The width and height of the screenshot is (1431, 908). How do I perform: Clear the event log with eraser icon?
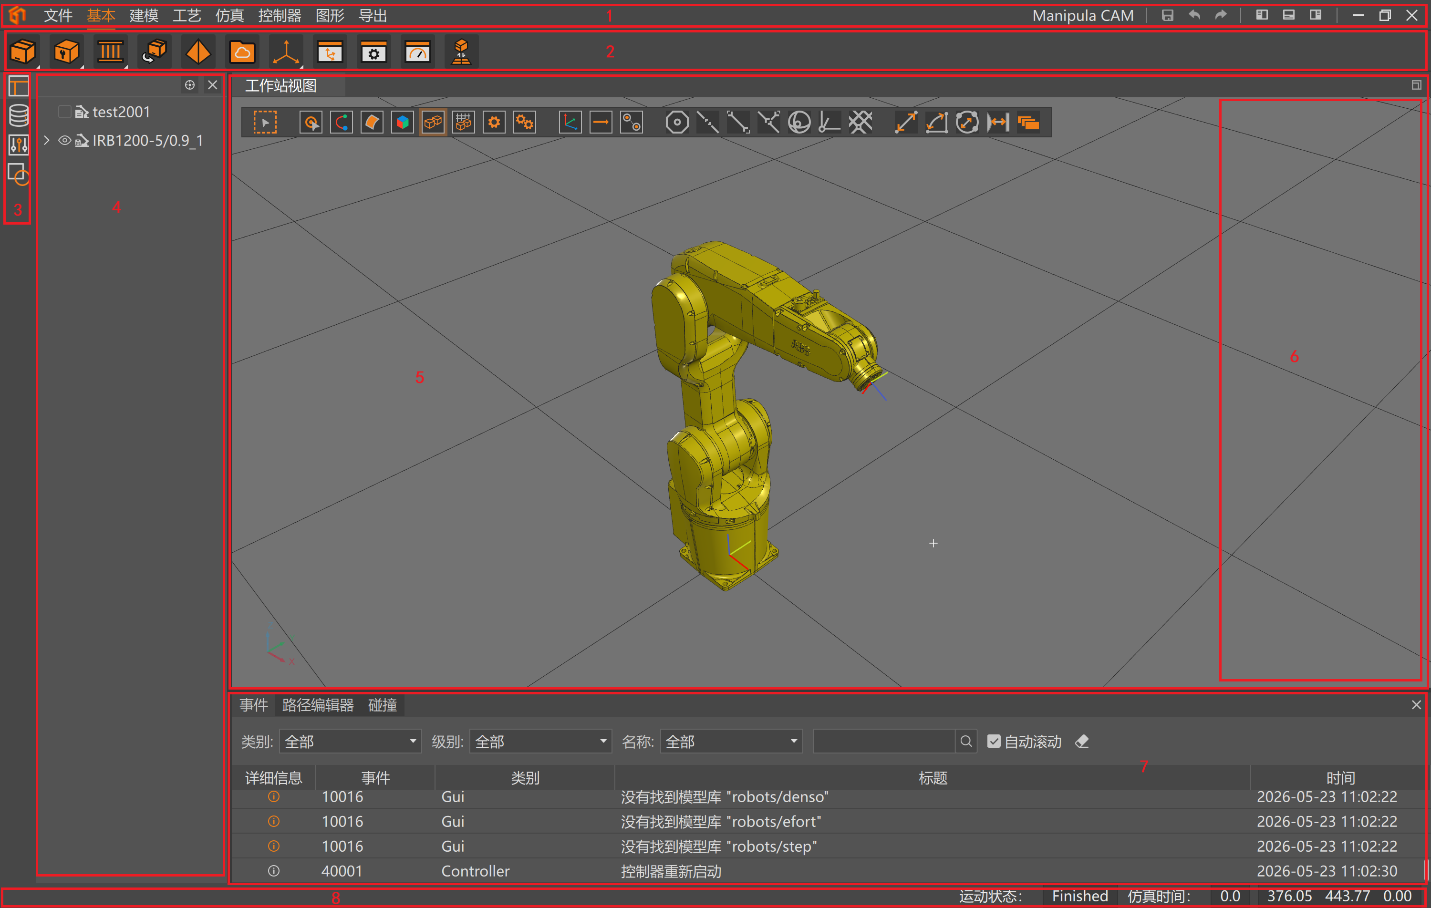(x=1082, y=741)
